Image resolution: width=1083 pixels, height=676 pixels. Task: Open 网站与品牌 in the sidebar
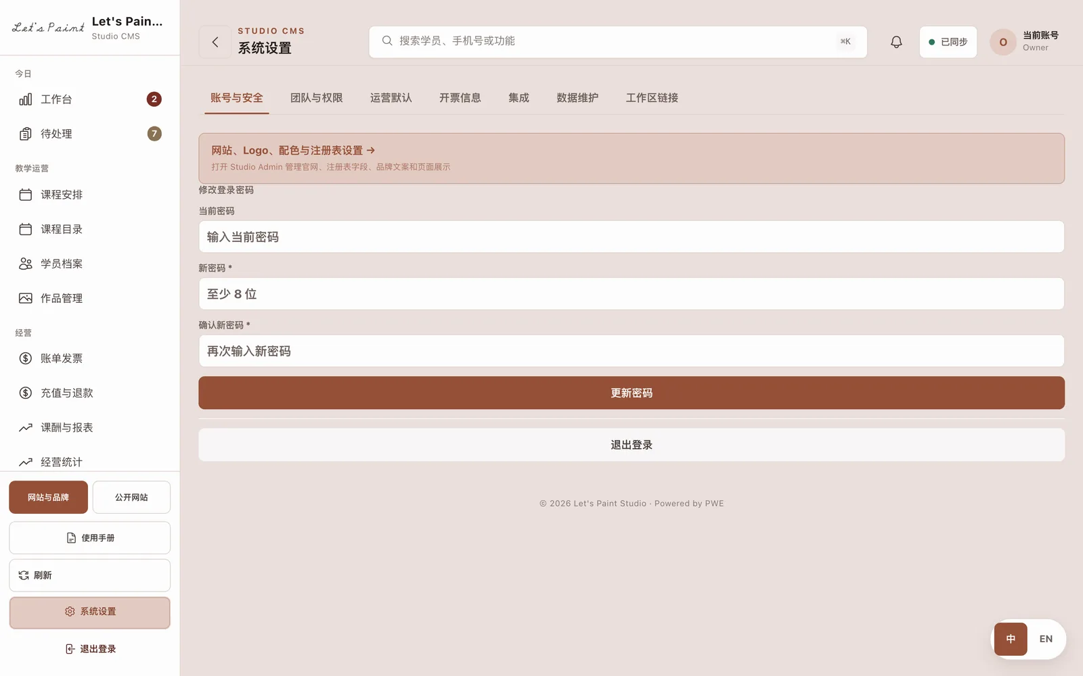[x=48, y=498]
